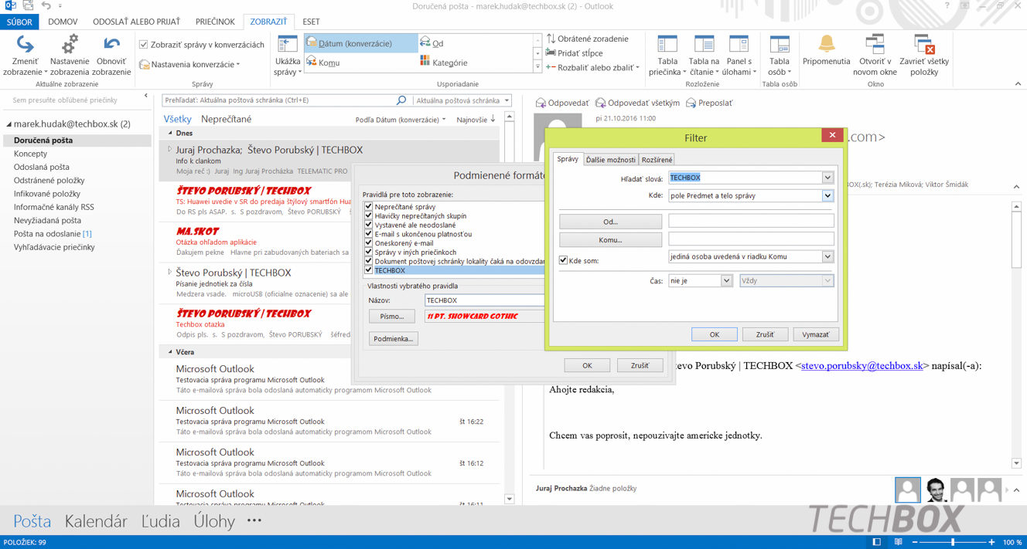Switch to PRIEČINOK ribbon tab
Image resolution: width=1027 pixels, height=549 pixels.
(x=214, y=22)
